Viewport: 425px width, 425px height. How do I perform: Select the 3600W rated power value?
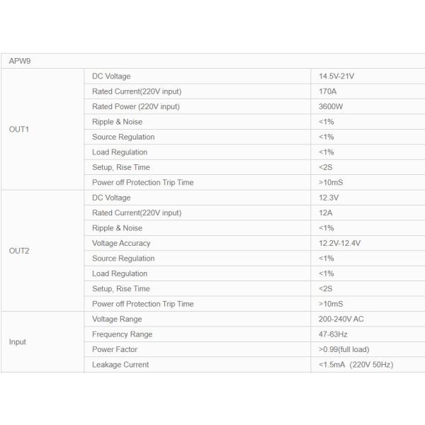(x=331, y=107)
